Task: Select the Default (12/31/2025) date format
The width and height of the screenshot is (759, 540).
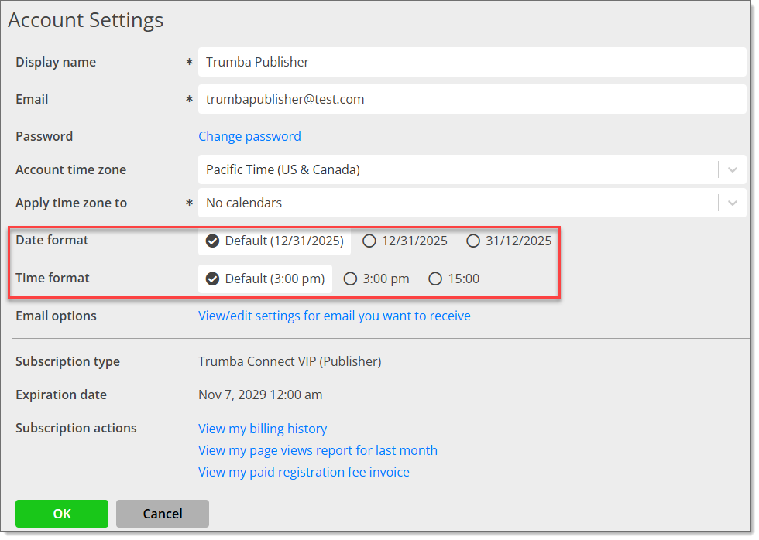Action: click(x=274, y=241)
